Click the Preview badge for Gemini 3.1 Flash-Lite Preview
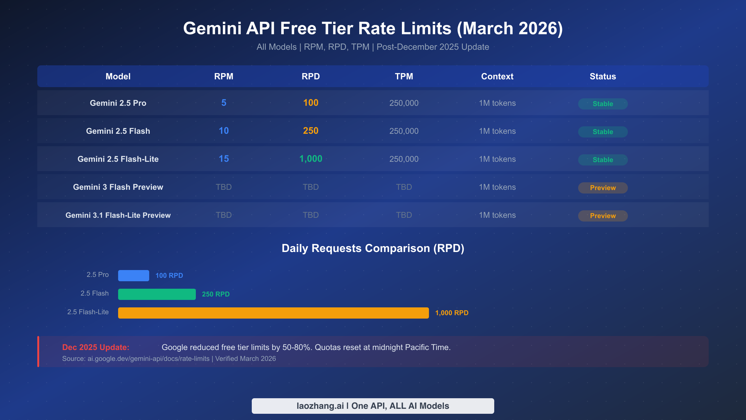This screenshot has height=420, width=746. (x=602, y=216)
